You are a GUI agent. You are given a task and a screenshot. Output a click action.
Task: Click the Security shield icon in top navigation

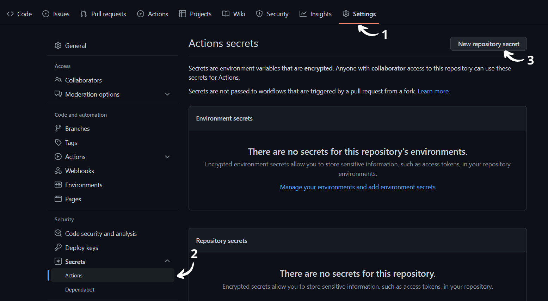coord(259,14)
